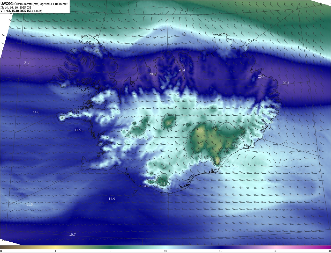Click the 1 tick on color scale
The height and width of the screenshot is (253, 331).
(x=55, y=251)
